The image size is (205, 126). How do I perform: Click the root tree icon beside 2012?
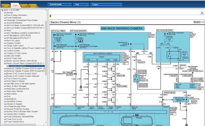coord(2,10)
